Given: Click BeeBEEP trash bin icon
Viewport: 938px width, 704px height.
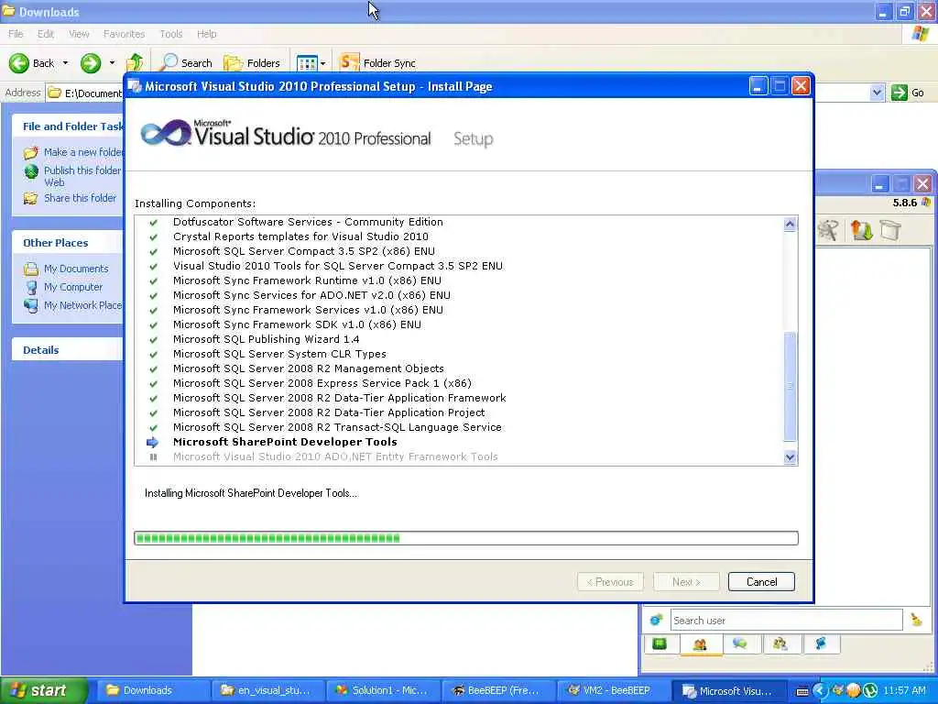Looking at the screenshot, I should [890, 230].
